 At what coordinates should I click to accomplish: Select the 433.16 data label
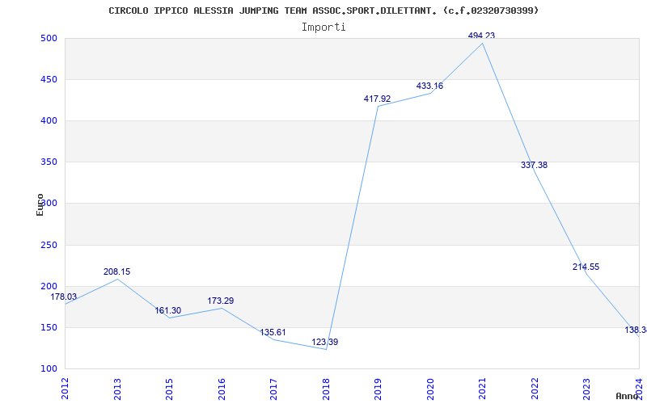coord(429,86)
